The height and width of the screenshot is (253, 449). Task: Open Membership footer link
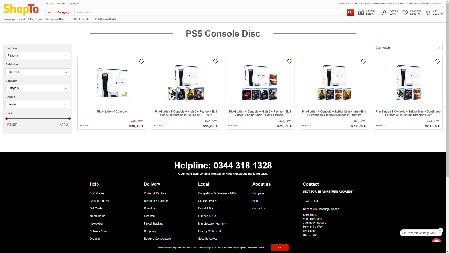(x=97, y=216)
